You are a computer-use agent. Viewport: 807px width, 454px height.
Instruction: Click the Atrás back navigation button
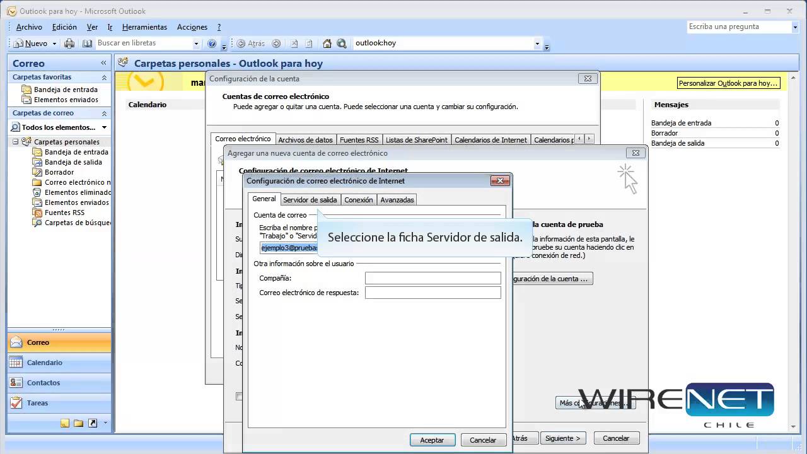point(251,44)
